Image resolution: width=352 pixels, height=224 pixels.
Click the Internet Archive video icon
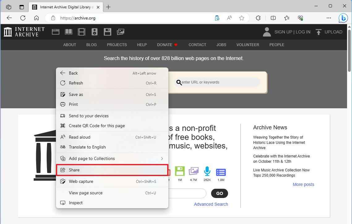[x=81, y=32]
